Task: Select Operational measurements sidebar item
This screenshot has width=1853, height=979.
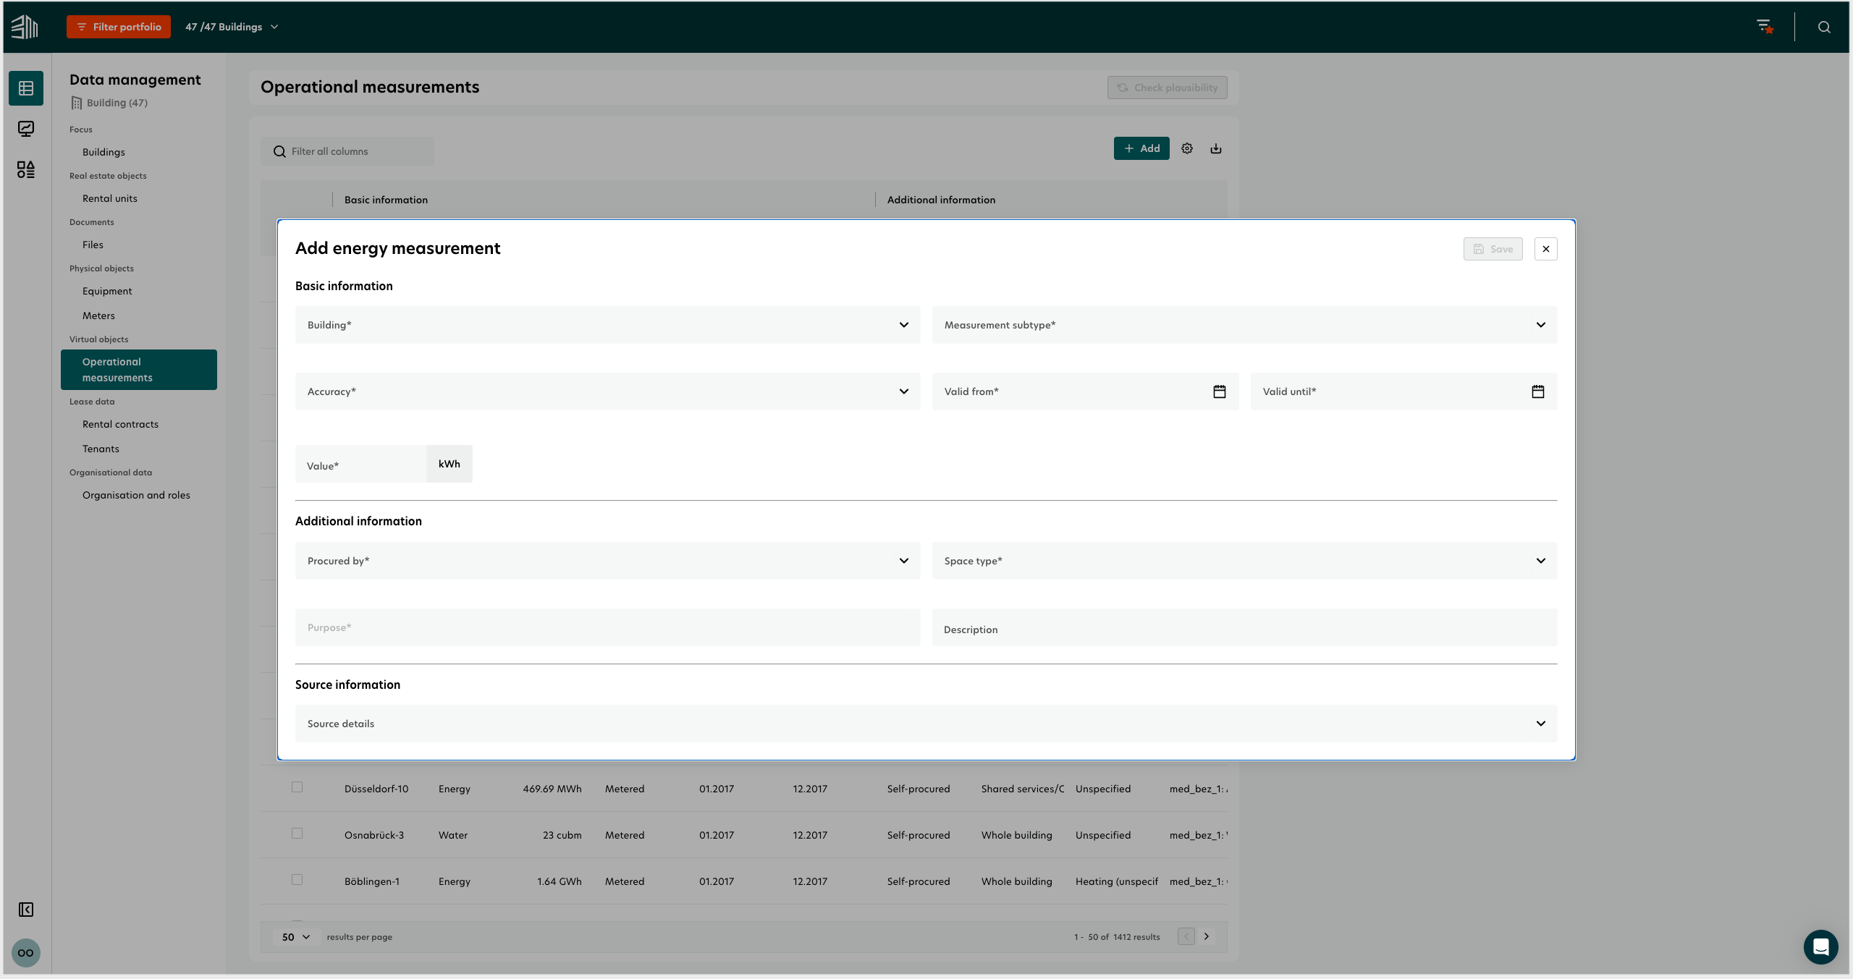Action: (x=139, y=370)
